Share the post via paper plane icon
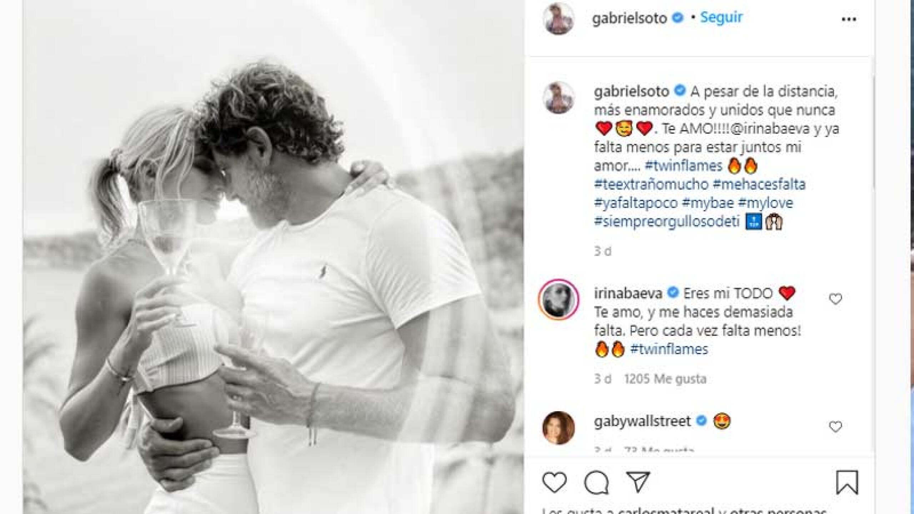 coord(638,482)
